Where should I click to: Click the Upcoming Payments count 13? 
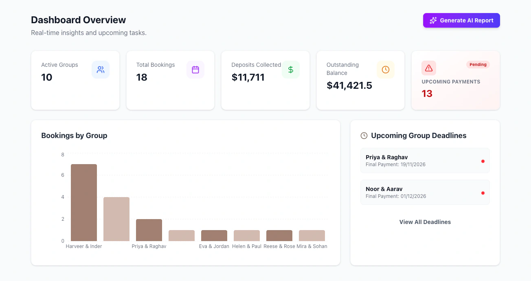pos(427,94)
